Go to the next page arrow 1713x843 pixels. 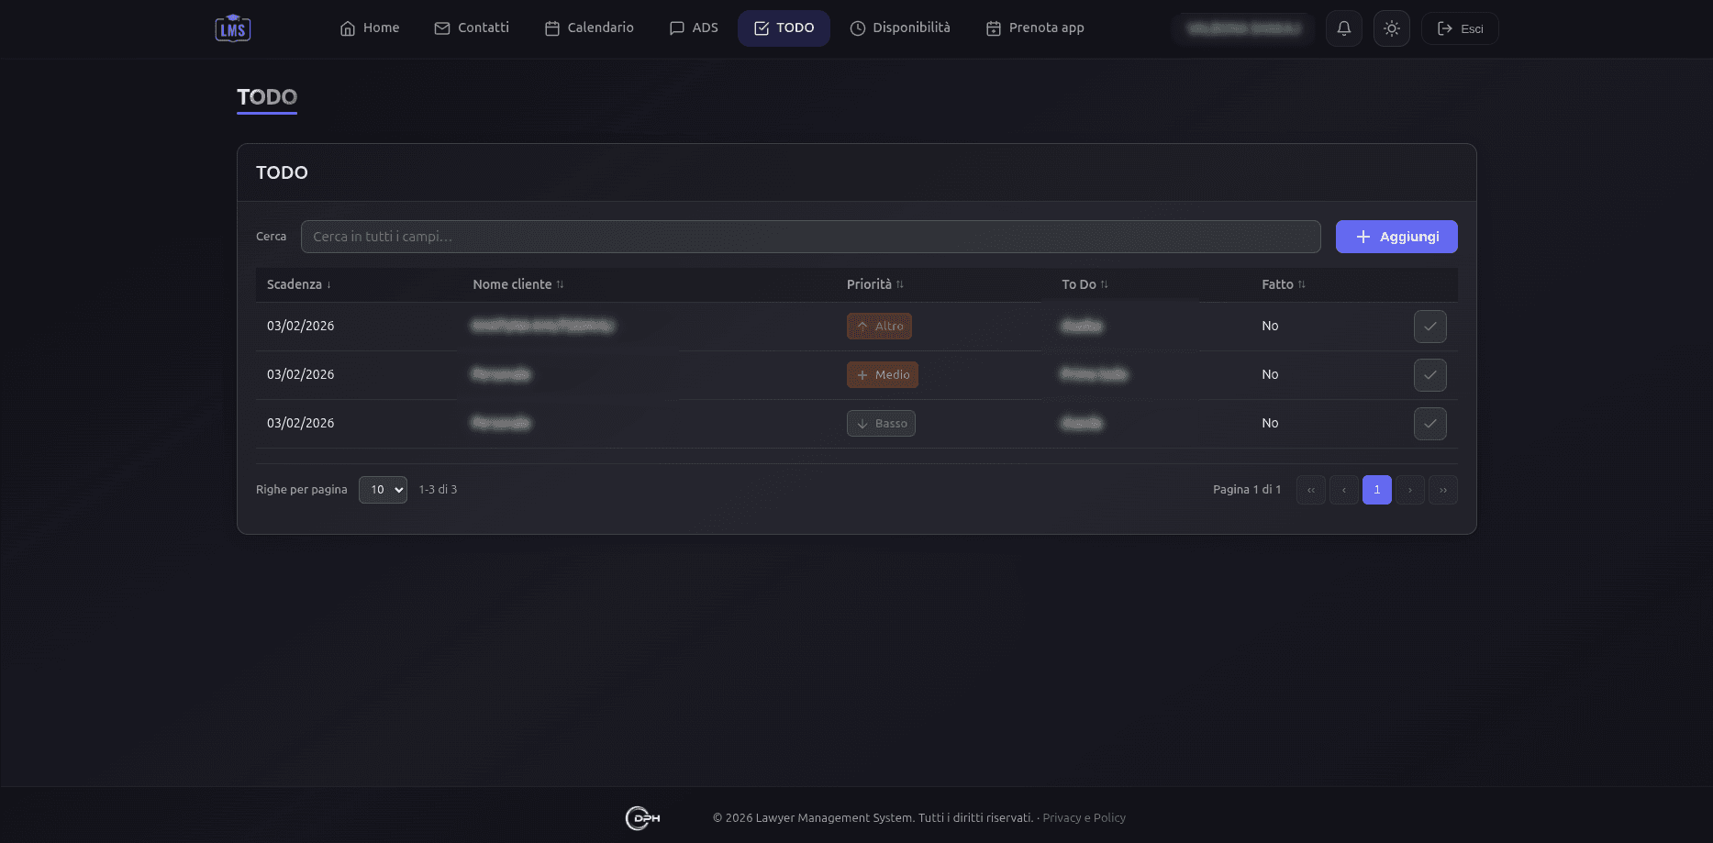coord(1409,490)
